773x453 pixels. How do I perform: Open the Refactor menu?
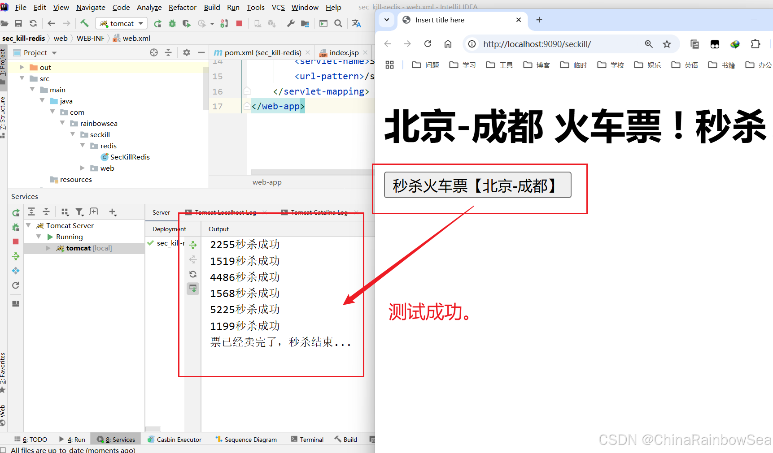(182, 7)
